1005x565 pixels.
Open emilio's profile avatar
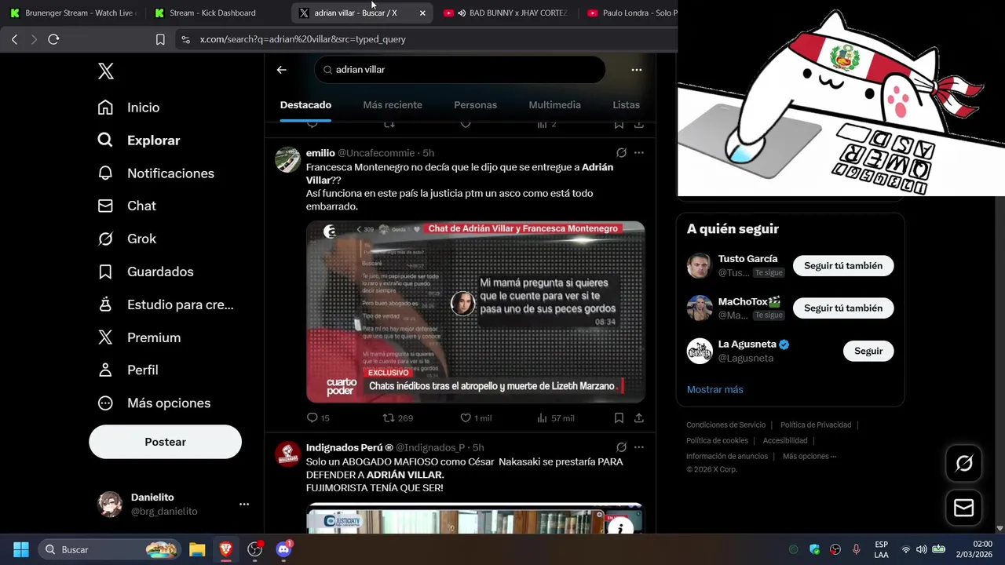click(288, 159)
